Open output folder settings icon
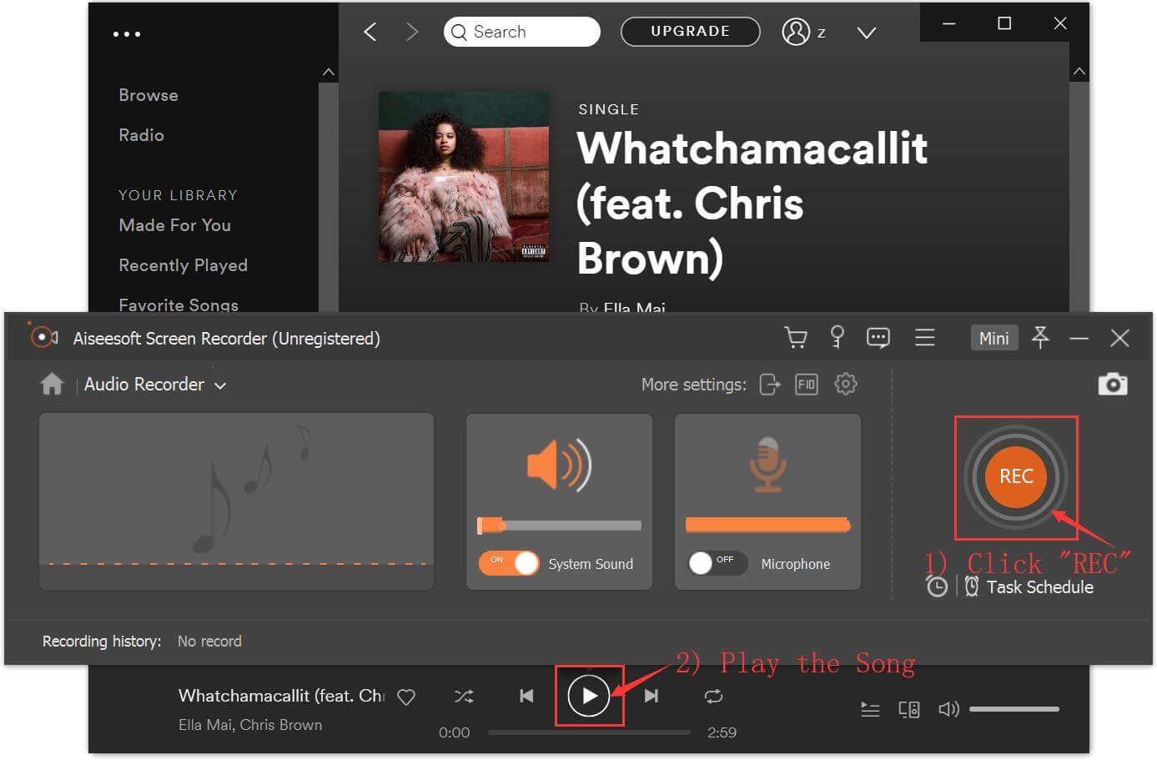Screen dimensions: 1157x760 click(x=769, y=385)
